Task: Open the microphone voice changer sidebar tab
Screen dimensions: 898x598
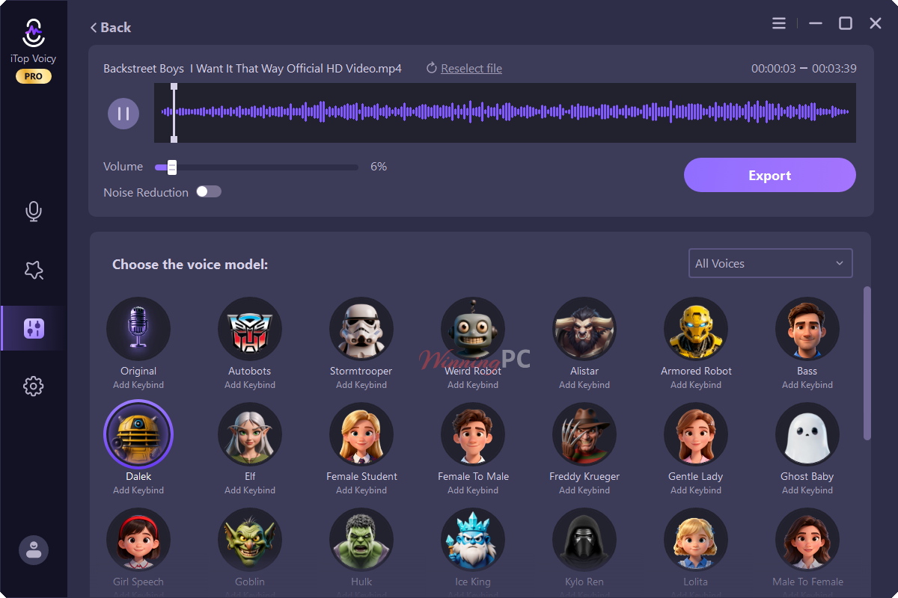Action: [34, 212]
